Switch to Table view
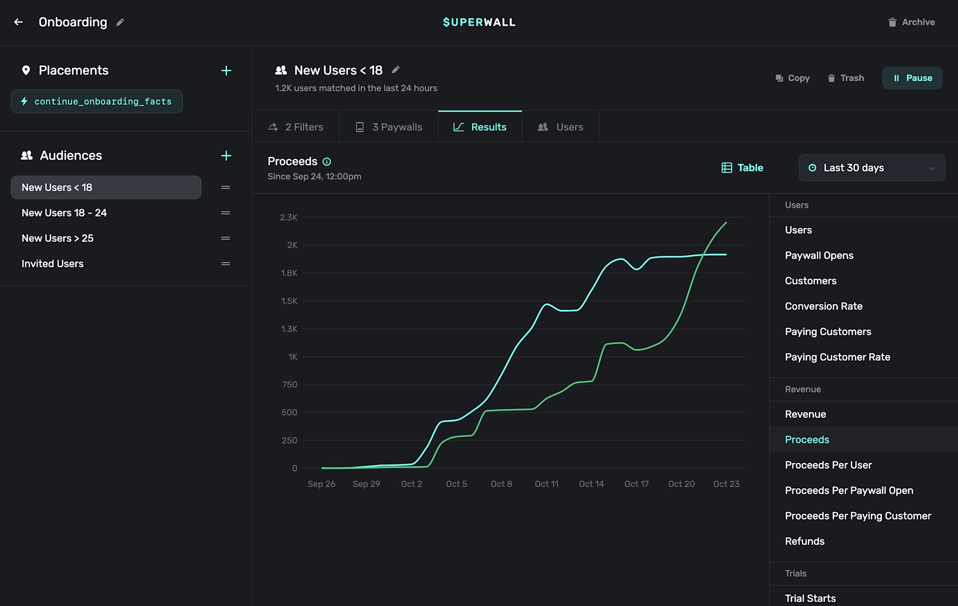Screen dimensions: 958x606 742,168
